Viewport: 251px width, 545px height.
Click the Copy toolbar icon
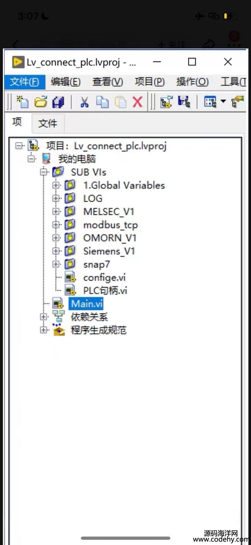point(102,102)
